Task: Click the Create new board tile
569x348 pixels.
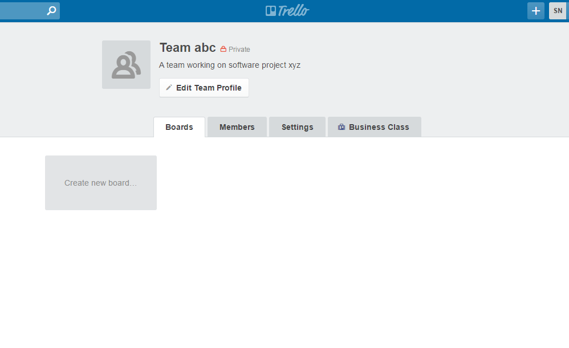Action: (101, 183)
